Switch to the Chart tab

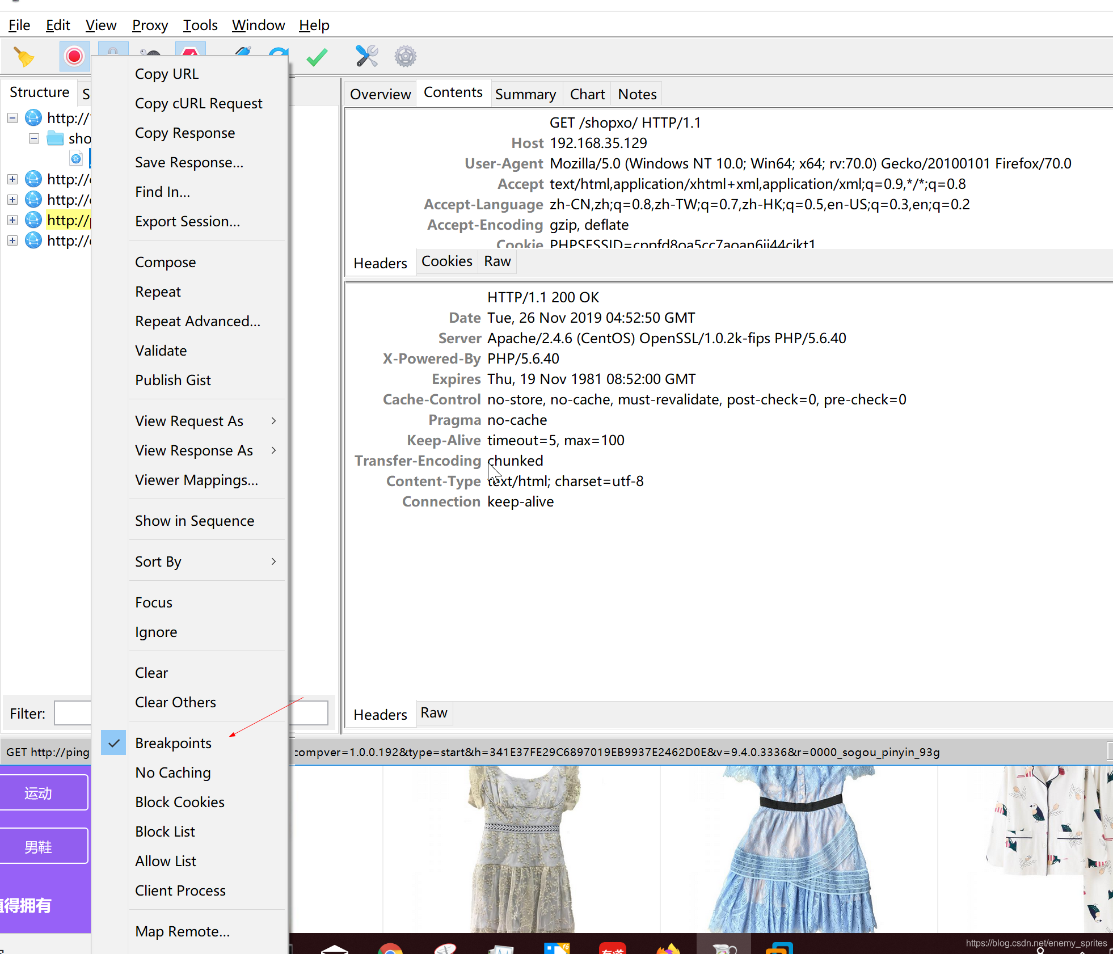point(587,94)
